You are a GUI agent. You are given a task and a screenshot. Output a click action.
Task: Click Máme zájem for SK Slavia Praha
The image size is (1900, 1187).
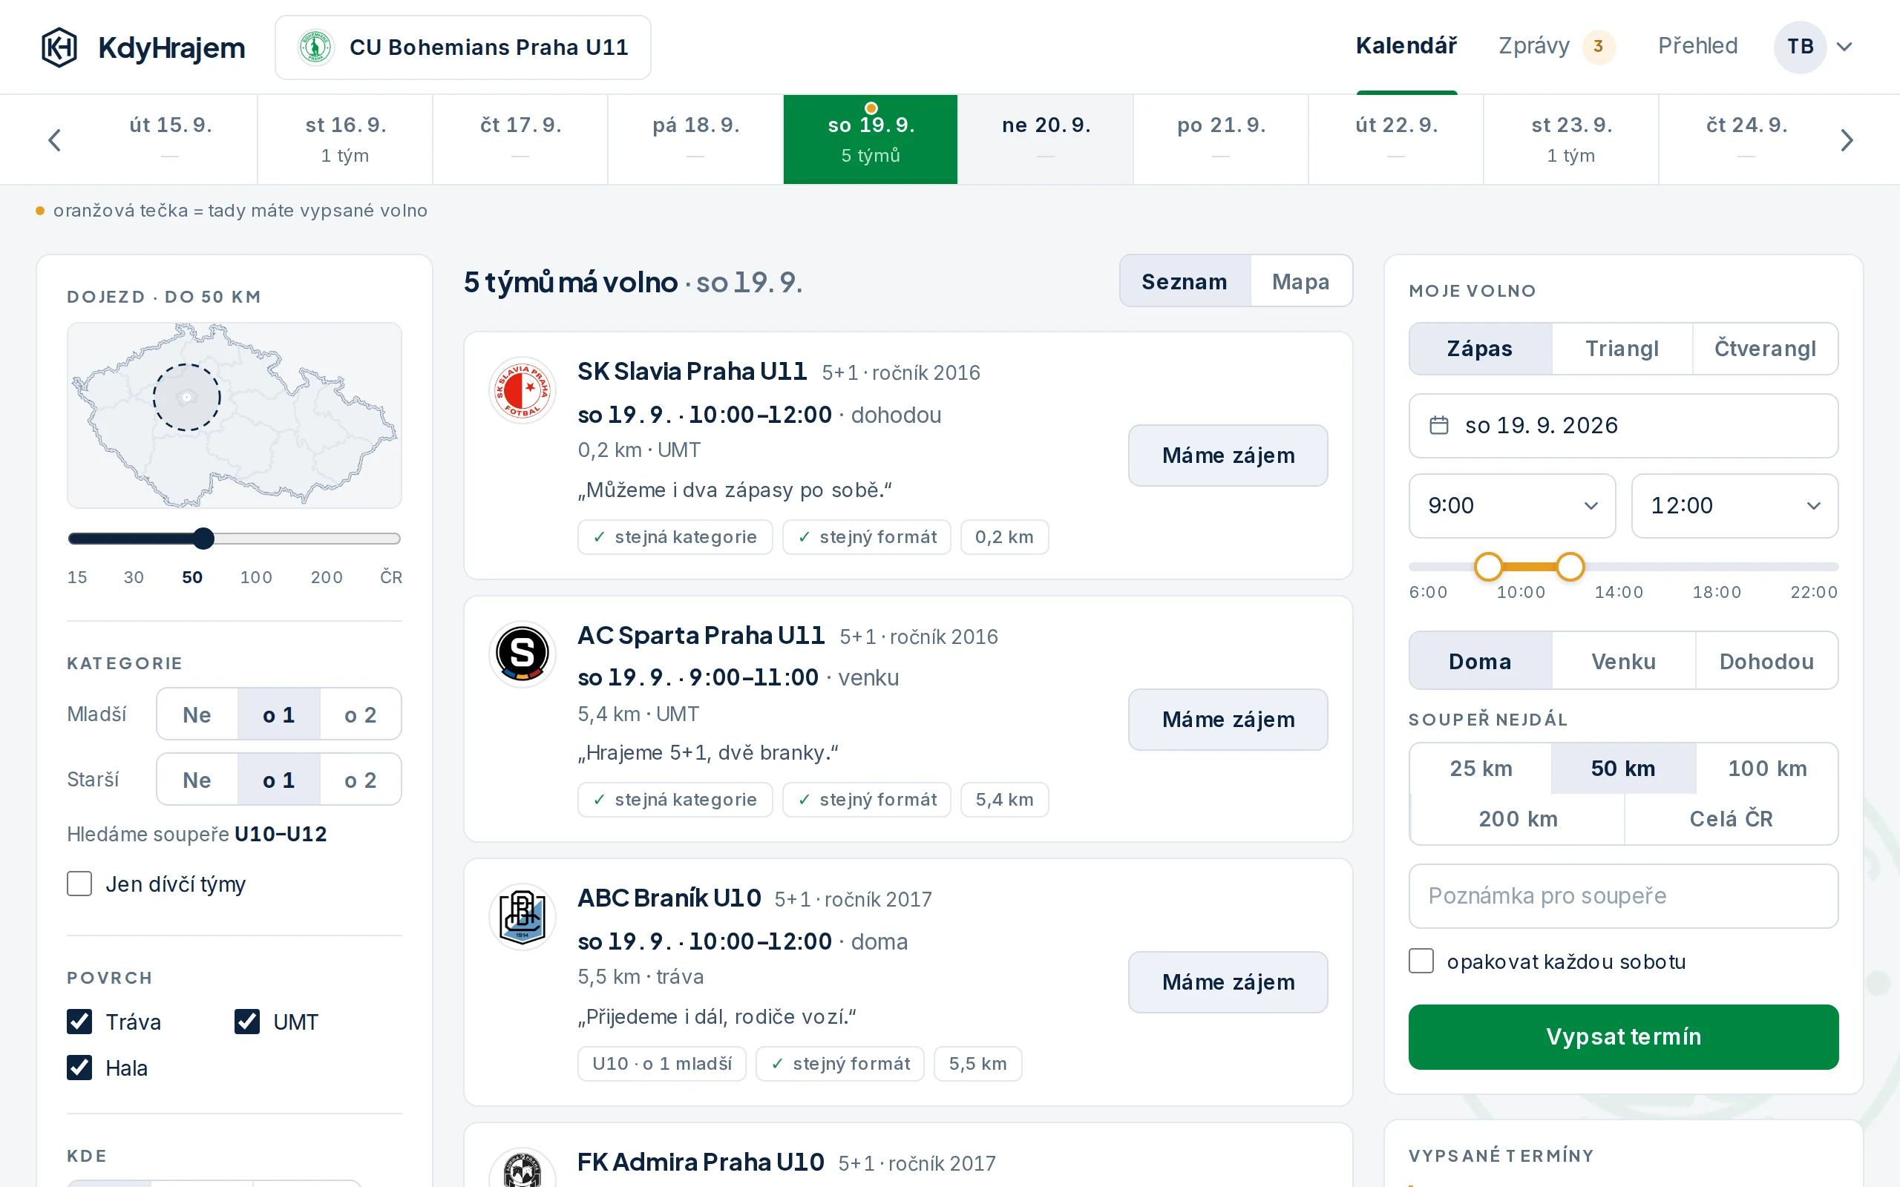click(x=1228, y=456)
